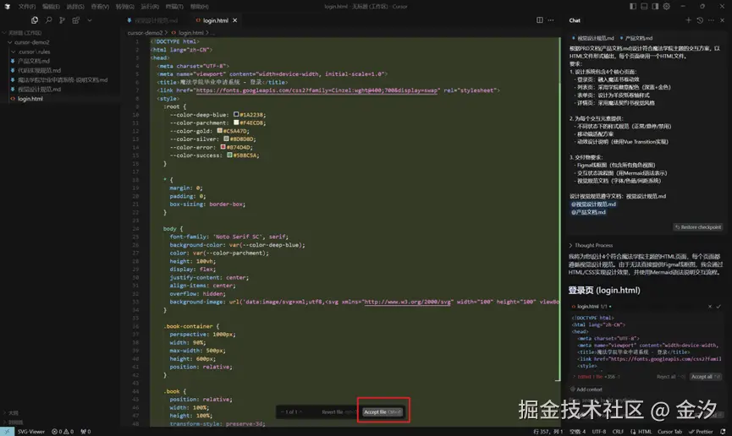The width and height of the screenshot is (732, 436).
Task: Expand the sidebar views chevron dropdown
Action: [90, 20]
